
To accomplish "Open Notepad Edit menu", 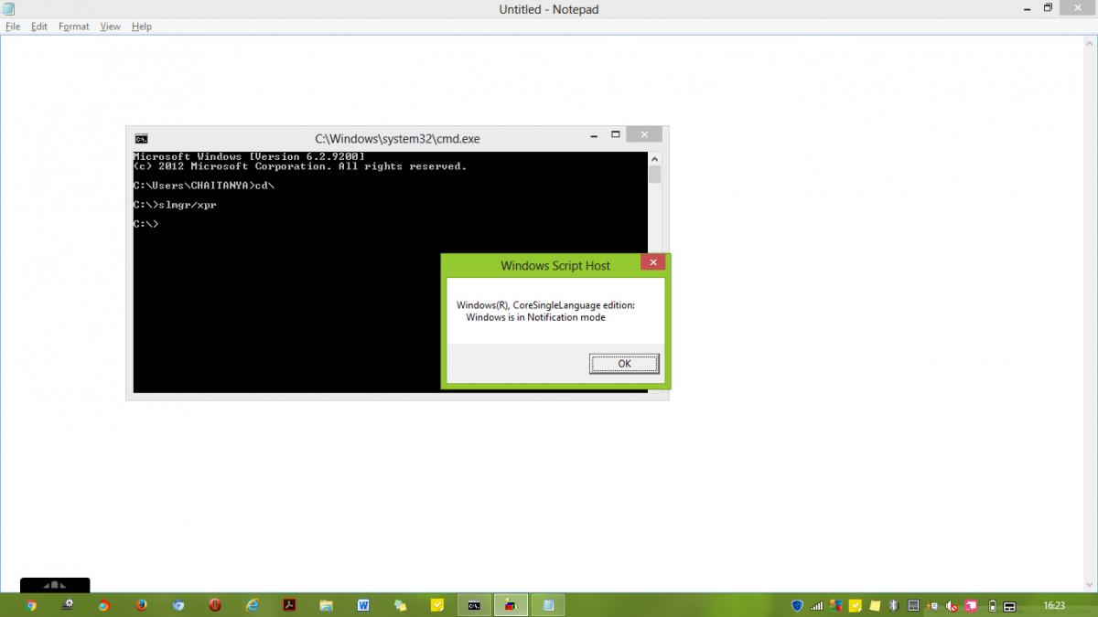I will pos(39,27).
